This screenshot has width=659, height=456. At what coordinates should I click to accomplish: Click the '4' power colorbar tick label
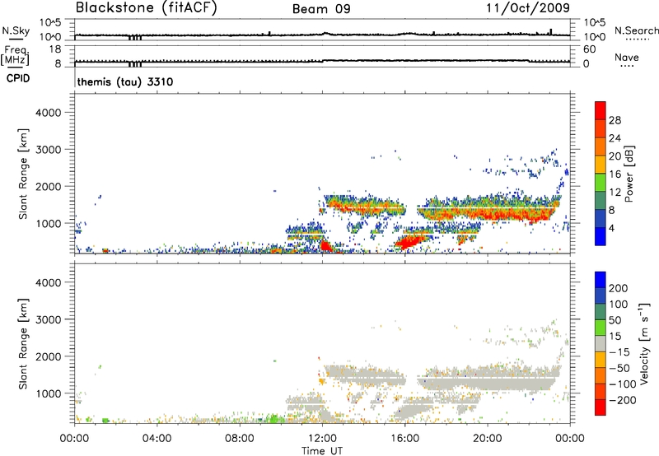point(611,228)
